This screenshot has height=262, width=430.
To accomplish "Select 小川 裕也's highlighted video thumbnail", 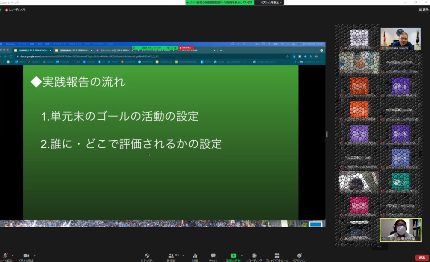I will [x=400, y=230].
